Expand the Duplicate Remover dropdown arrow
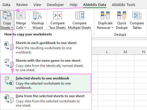The image size is (147, 110). 112,28
